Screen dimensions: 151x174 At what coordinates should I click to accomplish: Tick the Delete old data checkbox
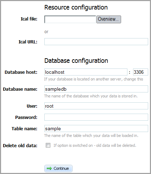click(x=48, y=145)
